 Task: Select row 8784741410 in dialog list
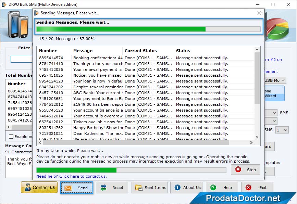(x=146, y=64)
